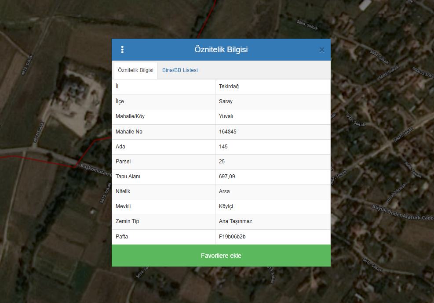Click the Tekirdağ province value
The width and height of the screenshot is (434, 303).
pos(229,87)
